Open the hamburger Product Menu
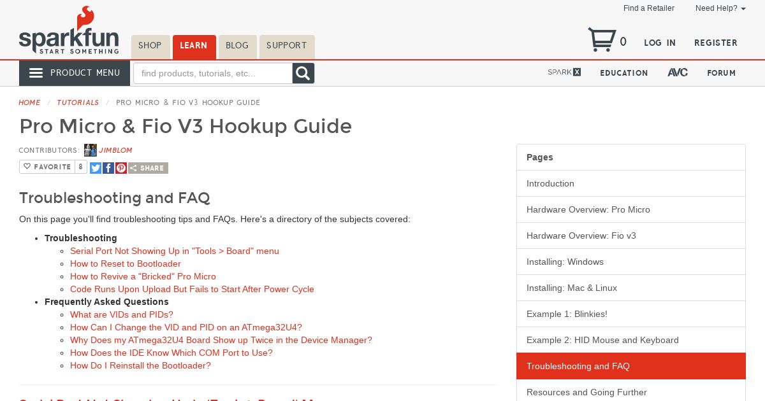765x401 pixels. [x=75, y=73]
